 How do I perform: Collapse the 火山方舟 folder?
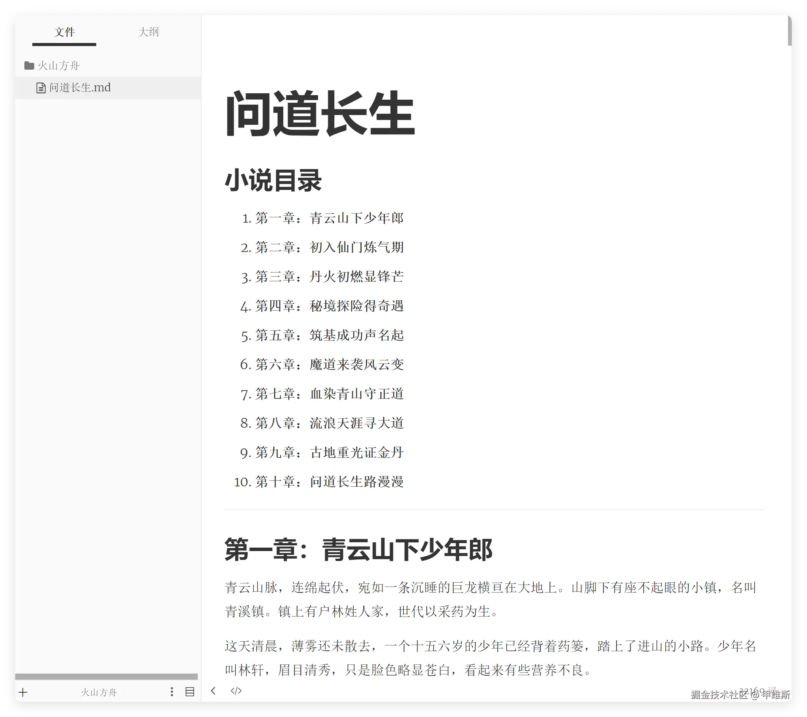pyautogui.click(x=59, y=65)
